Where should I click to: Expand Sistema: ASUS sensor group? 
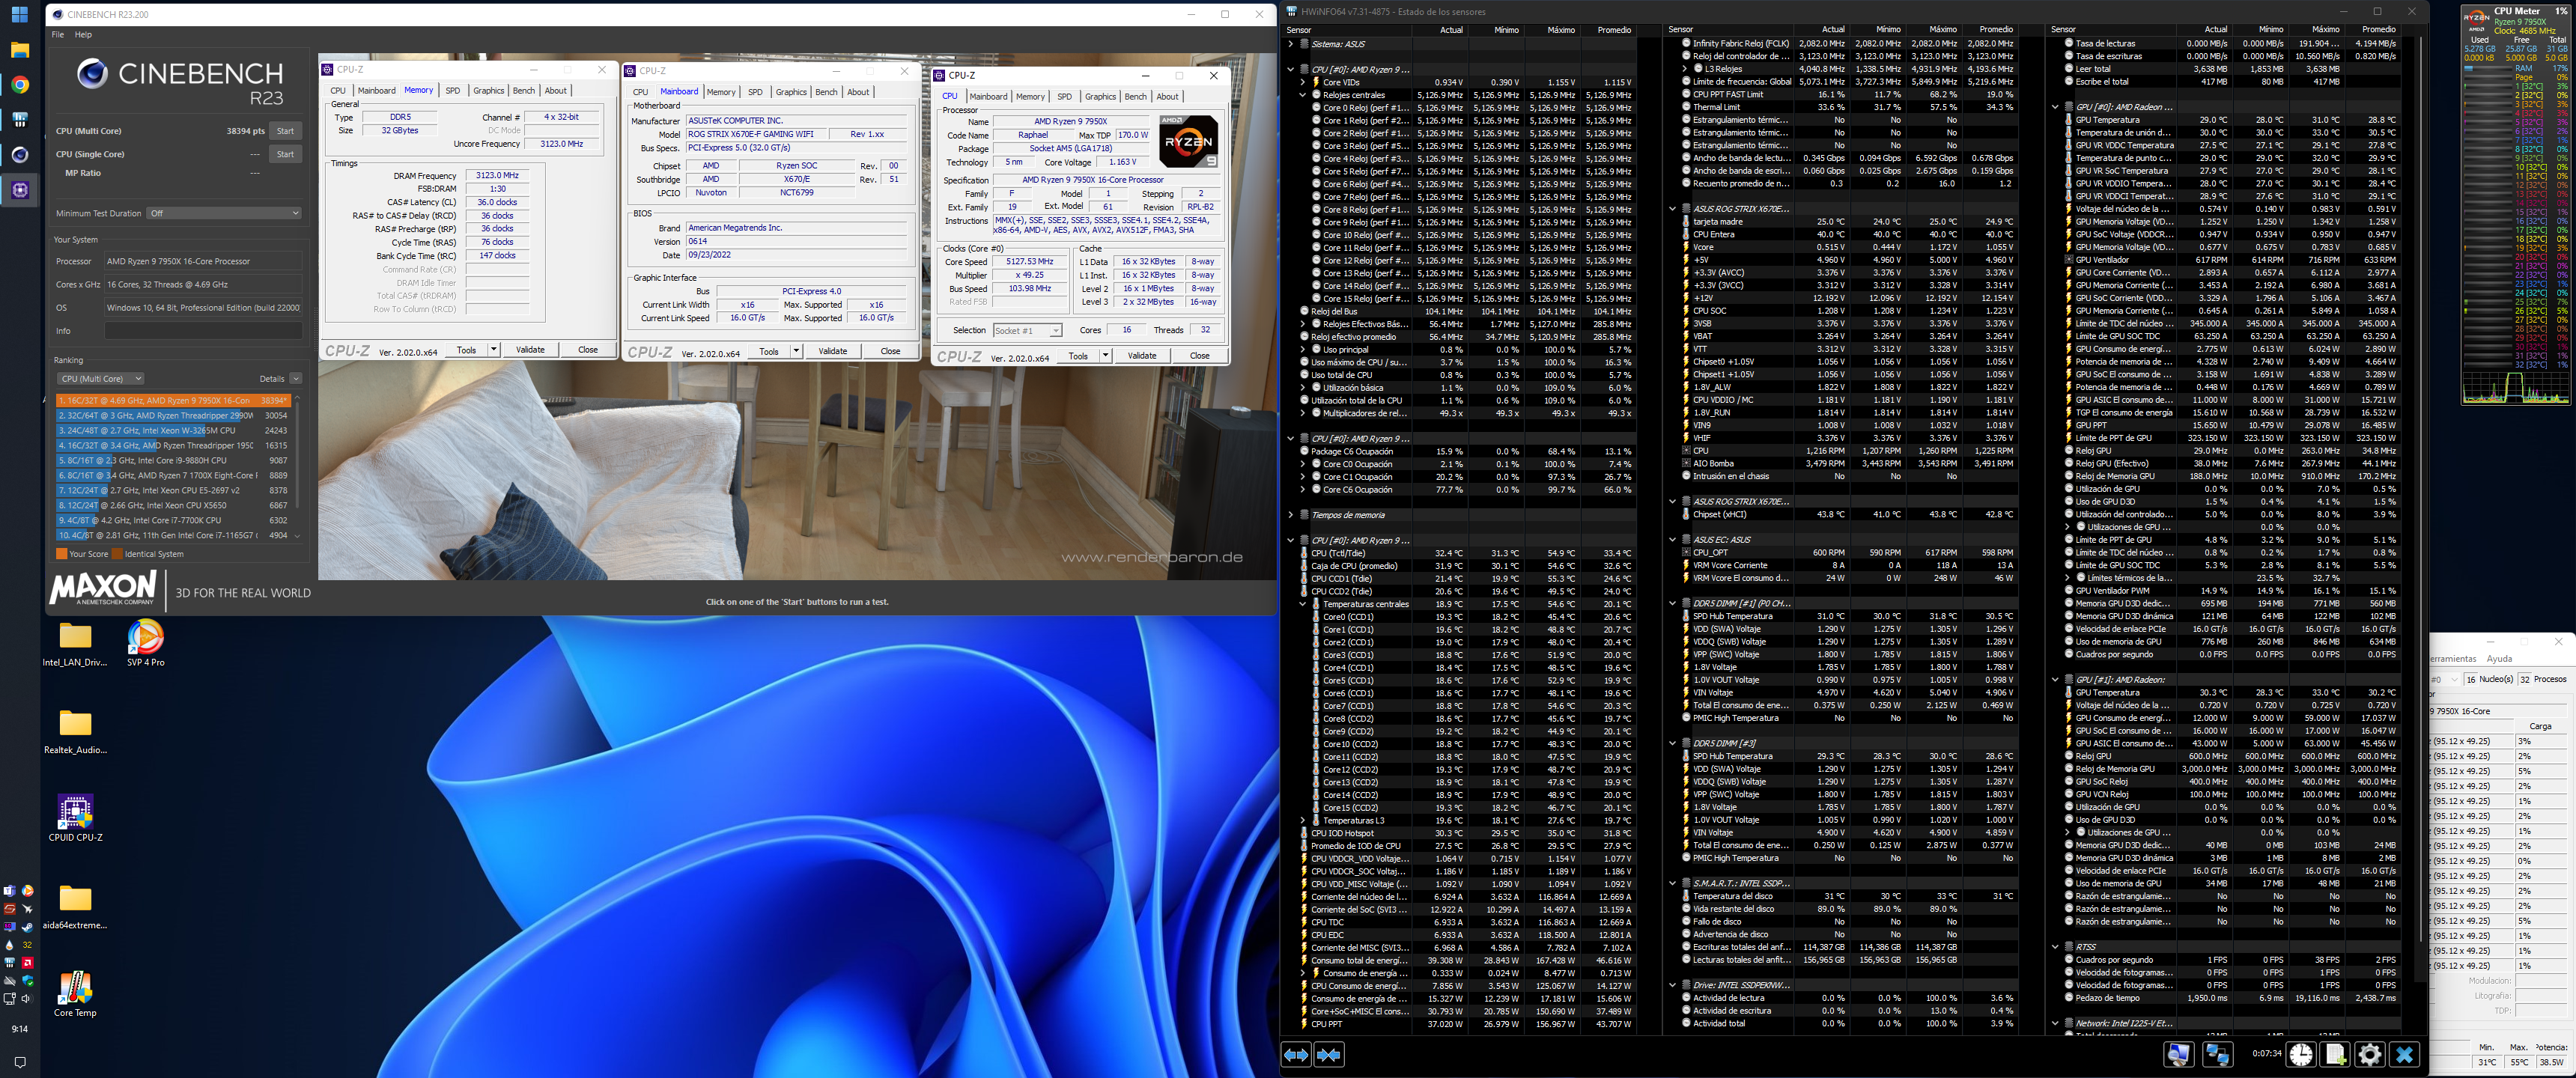pos(1290,44)
